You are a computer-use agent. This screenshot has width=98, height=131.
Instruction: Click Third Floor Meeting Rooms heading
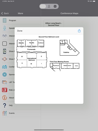coord(59,62)
